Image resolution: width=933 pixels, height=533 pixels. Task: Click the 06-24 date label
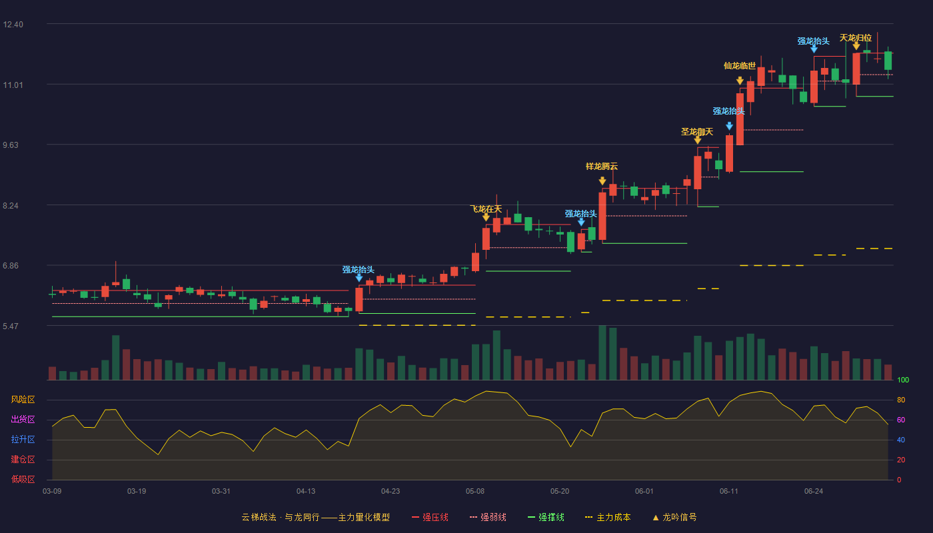pyautogui.click(x=814, y=491)
